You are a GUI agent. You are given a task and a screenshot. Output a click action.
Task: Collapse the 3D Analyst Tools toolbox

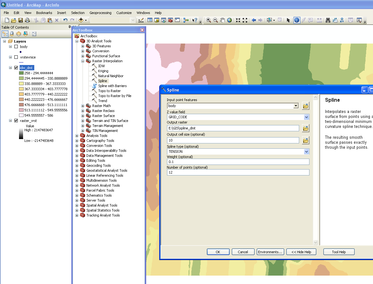click(x=77, y=41)
